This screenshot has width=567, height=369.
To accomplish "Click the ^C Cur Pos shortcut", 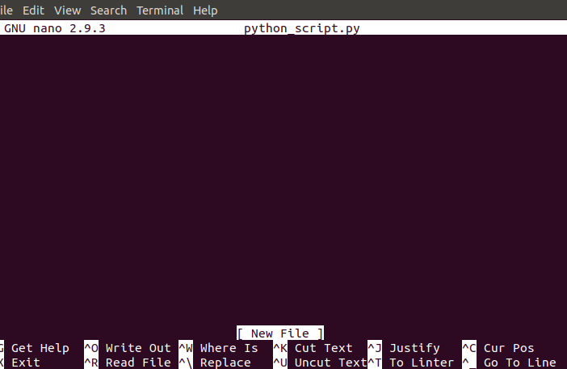I will coord(498,348).
